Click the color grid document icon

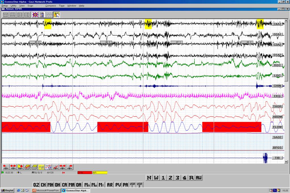point(42,15)
